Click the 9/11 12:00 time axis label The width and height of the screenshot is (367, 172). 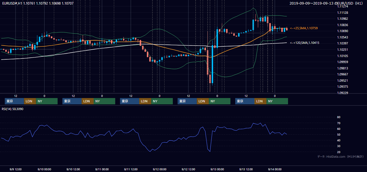(x=131, y=169)
